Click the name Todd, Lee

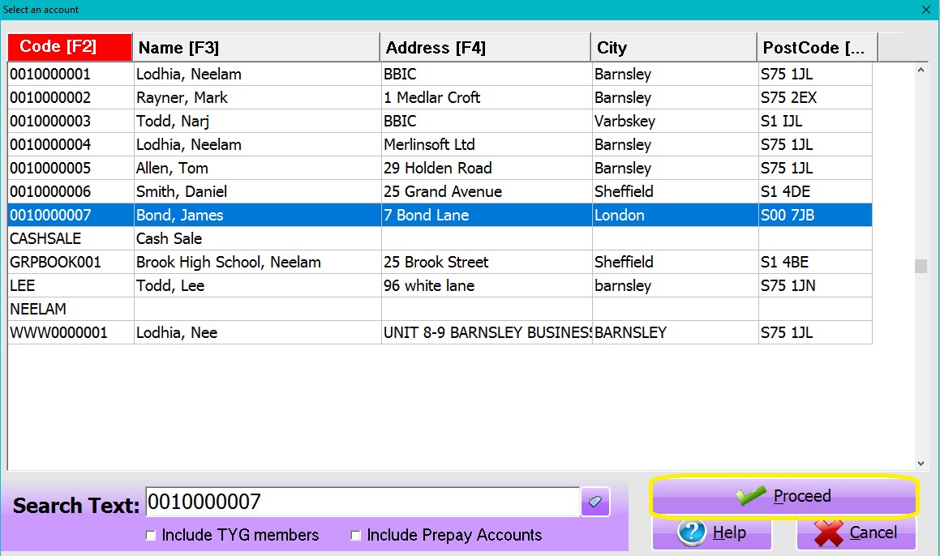(x=170, y=286)
